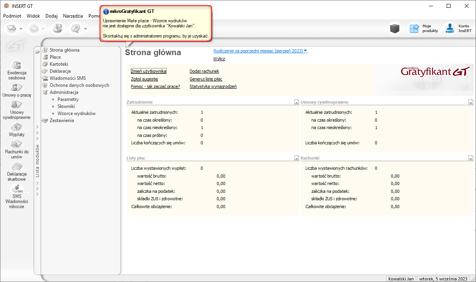
Task: Click the Umowy cywilnoprawne panel header icon
Action: (x=471, y=102)
